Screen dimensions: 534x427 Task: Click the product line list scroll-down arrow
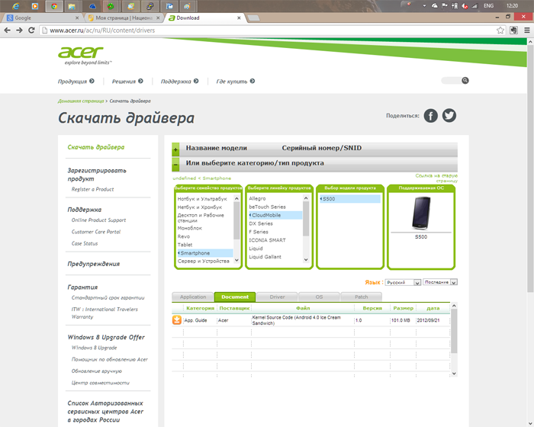(306, 260)
